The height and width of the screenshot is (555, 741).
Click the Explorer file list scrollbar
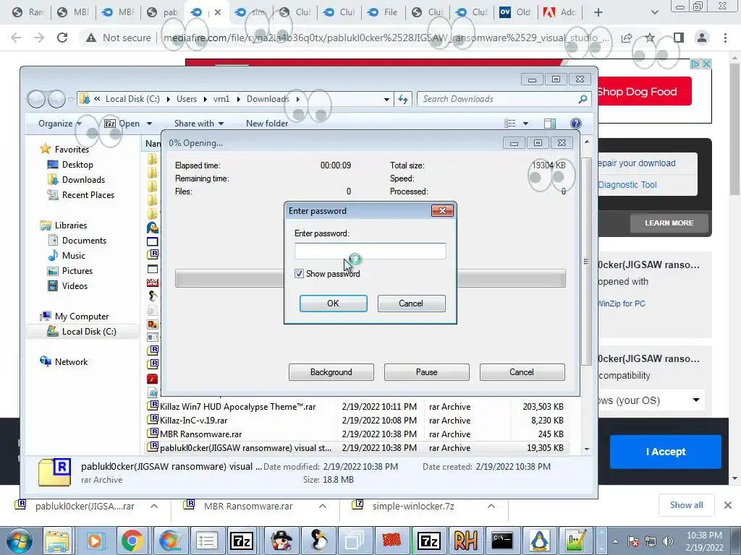[586, 262]
